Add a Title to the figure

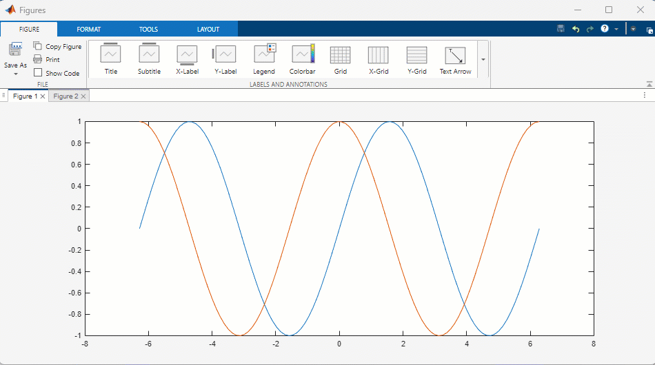[110, 59]
